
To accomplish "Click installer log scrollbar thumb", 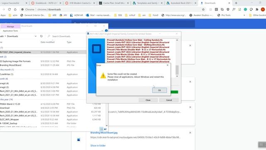I will pyautogui.click(x=177, y=70).
